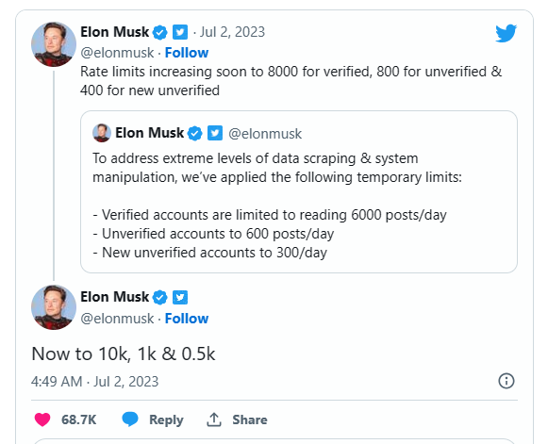Click the verified checkmark badge in top tweet
Viewport: 548px width, 444px height.
click(x=160, y=32)
